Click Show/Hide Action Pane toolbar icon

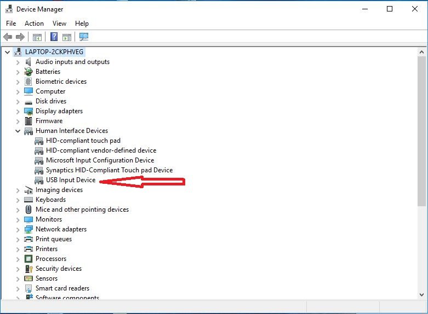[x=67, y=37]
